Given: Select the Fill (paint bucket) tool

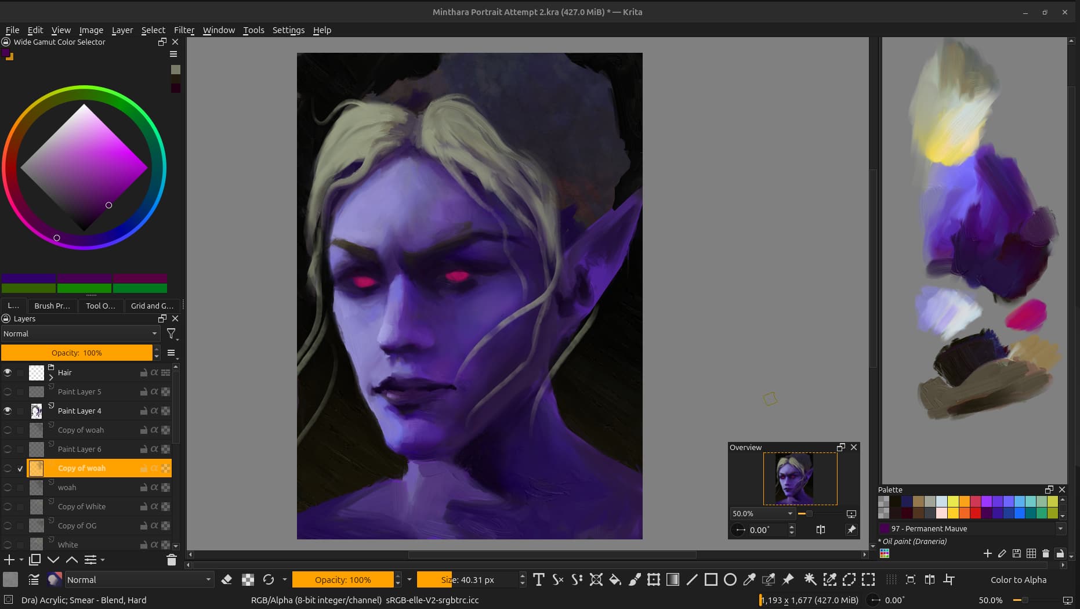Looking at the screenshot, I should 615,579.
